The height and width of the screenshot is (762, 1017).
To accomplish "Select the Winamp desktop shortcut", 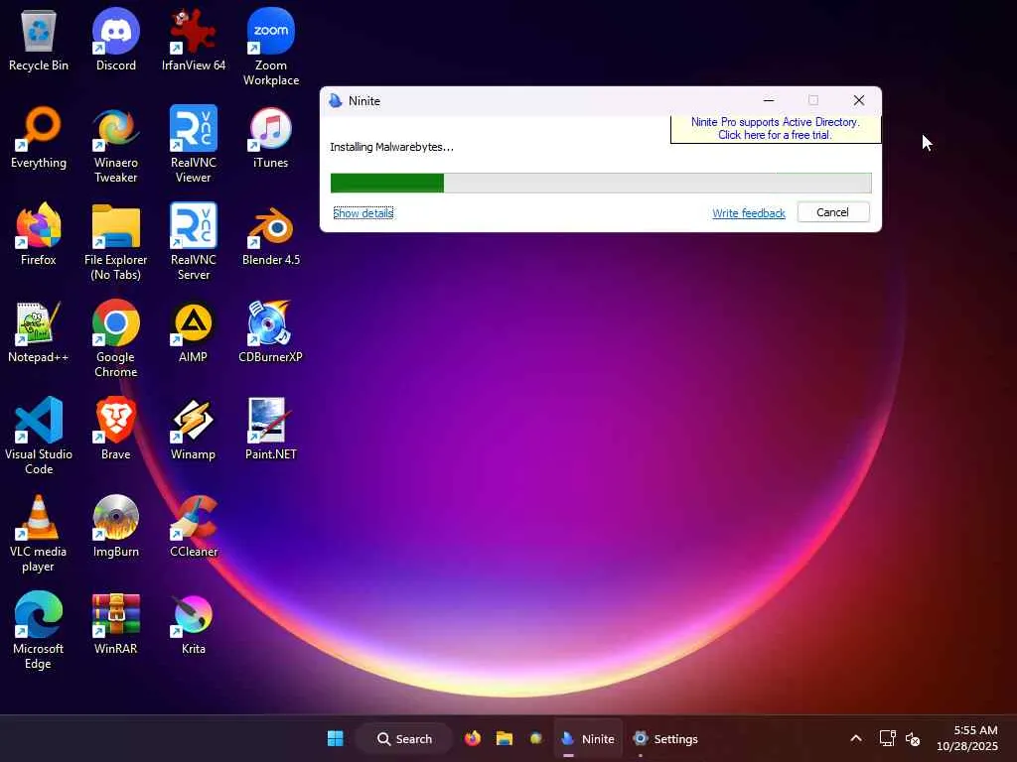I will coord(194,430).
